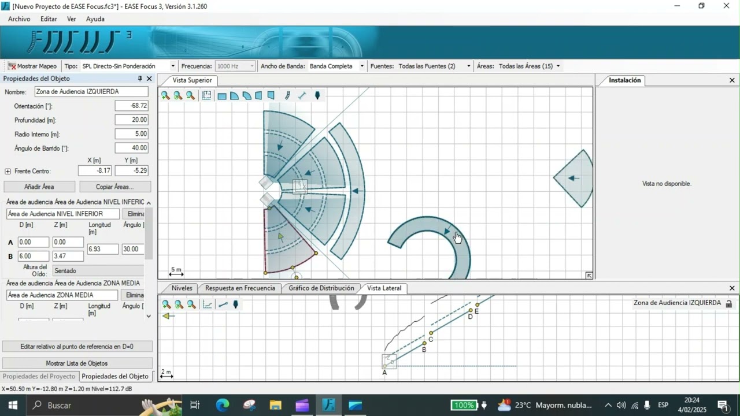Zoom in on the Vista Superior view
Screen dimensions: 740x416
pyautogui.click(x=165, y=96)
